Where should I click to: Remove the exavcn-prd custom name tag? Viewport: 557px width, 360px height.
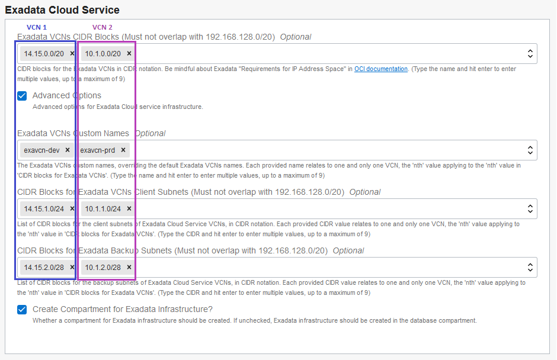tap(123, 150)
